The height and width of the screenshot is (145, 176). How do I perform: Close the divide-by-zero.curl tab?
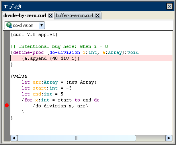(51, 15)
